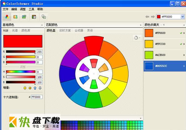Go back with the left arrow icon
Screen dimensions: 186x130
[x=147, y=17]
